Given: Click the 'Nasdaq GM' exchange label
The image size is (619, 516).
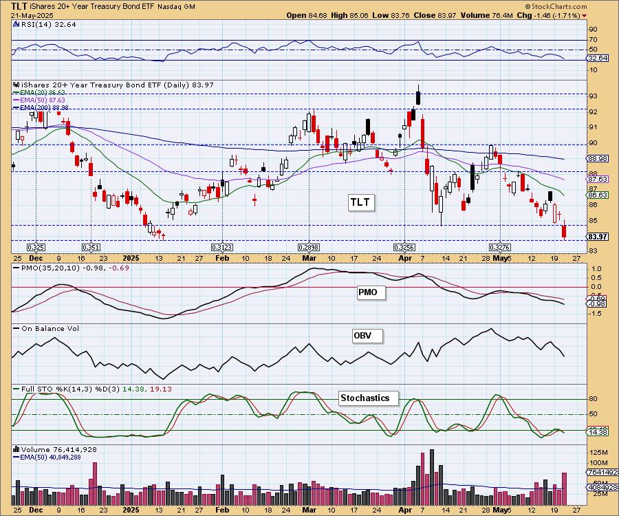Looking at the screenshot, I should click(176, 7).
